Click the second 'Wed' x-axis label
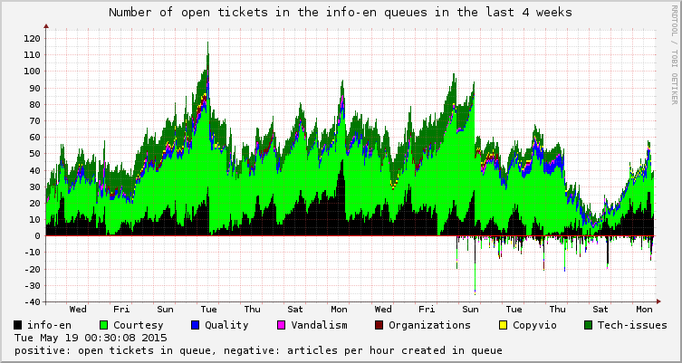 (x=383, y=310)
